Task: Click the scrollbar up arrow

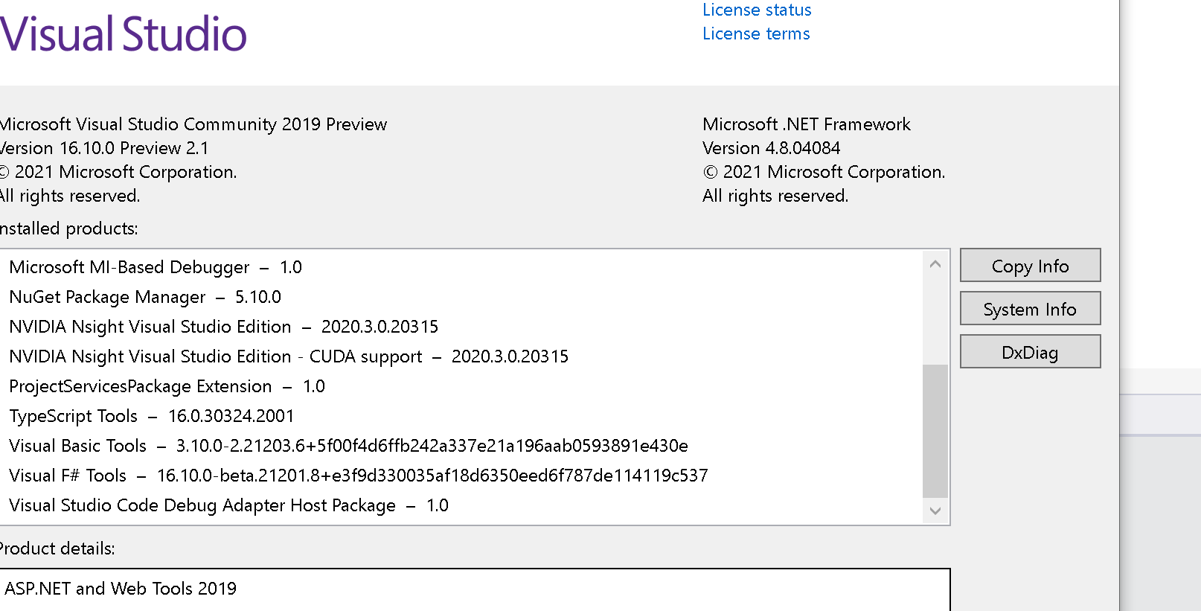Action: pos(935,263)
